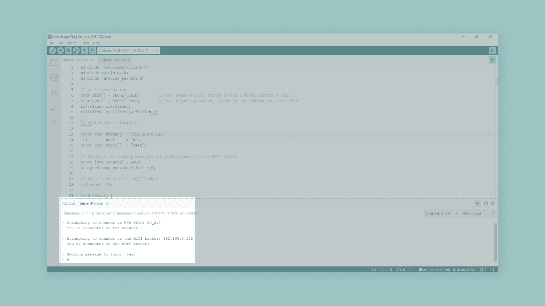
Task: Switch to the Output panel tab
Action: [69, 203]
